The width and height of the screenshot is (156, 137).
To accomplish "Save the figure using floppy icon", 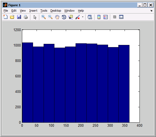I will [x=19, y=17].
